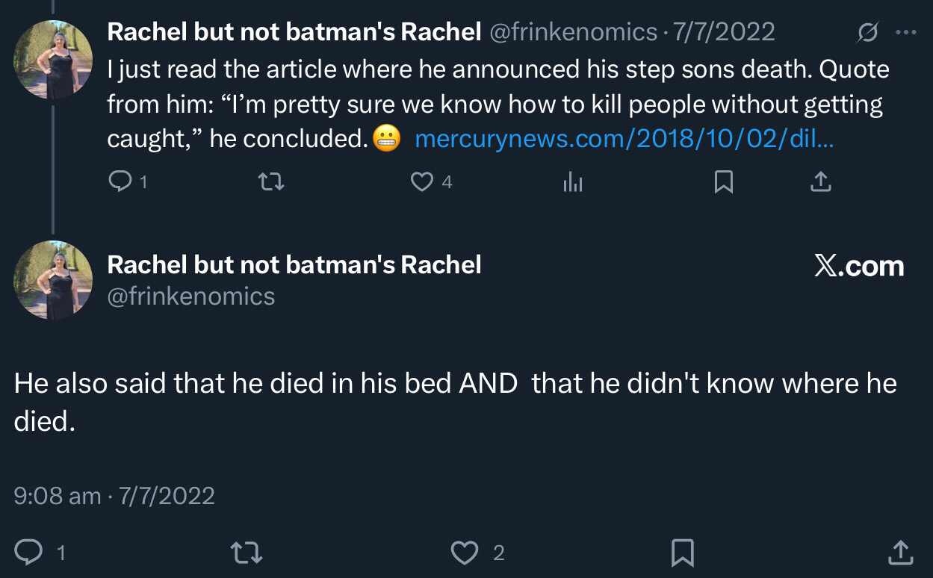This screenshot has height=578, width=933.
Task: Open more options on the first tweet
Action: pyautogui.click(x=905, y=32)
